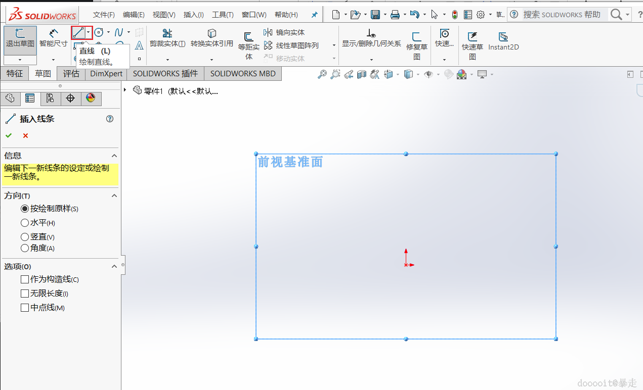Select the Horizontal orientation radio button
This screenshot has width=643, height=390.
pos(25,223)
